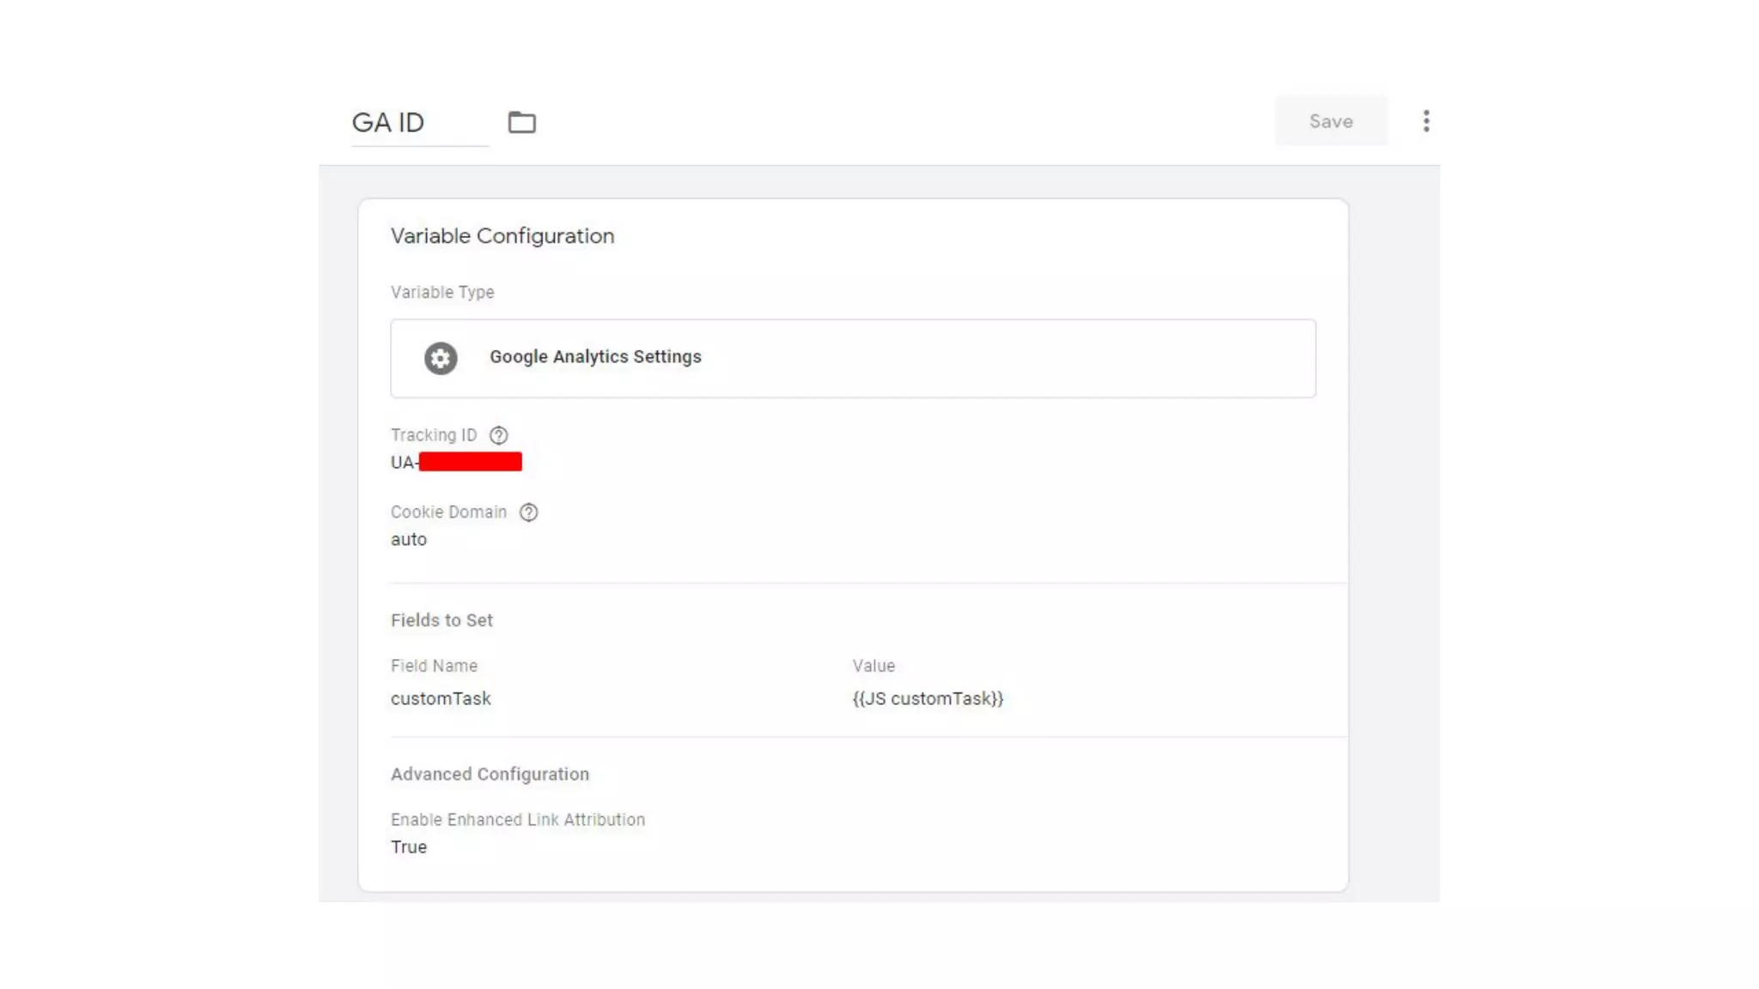Viewport: 1759px width, 989px height.
Task: Click the auto Cookie Domain value
Action: pyautogui.click(x=409, y=540)
